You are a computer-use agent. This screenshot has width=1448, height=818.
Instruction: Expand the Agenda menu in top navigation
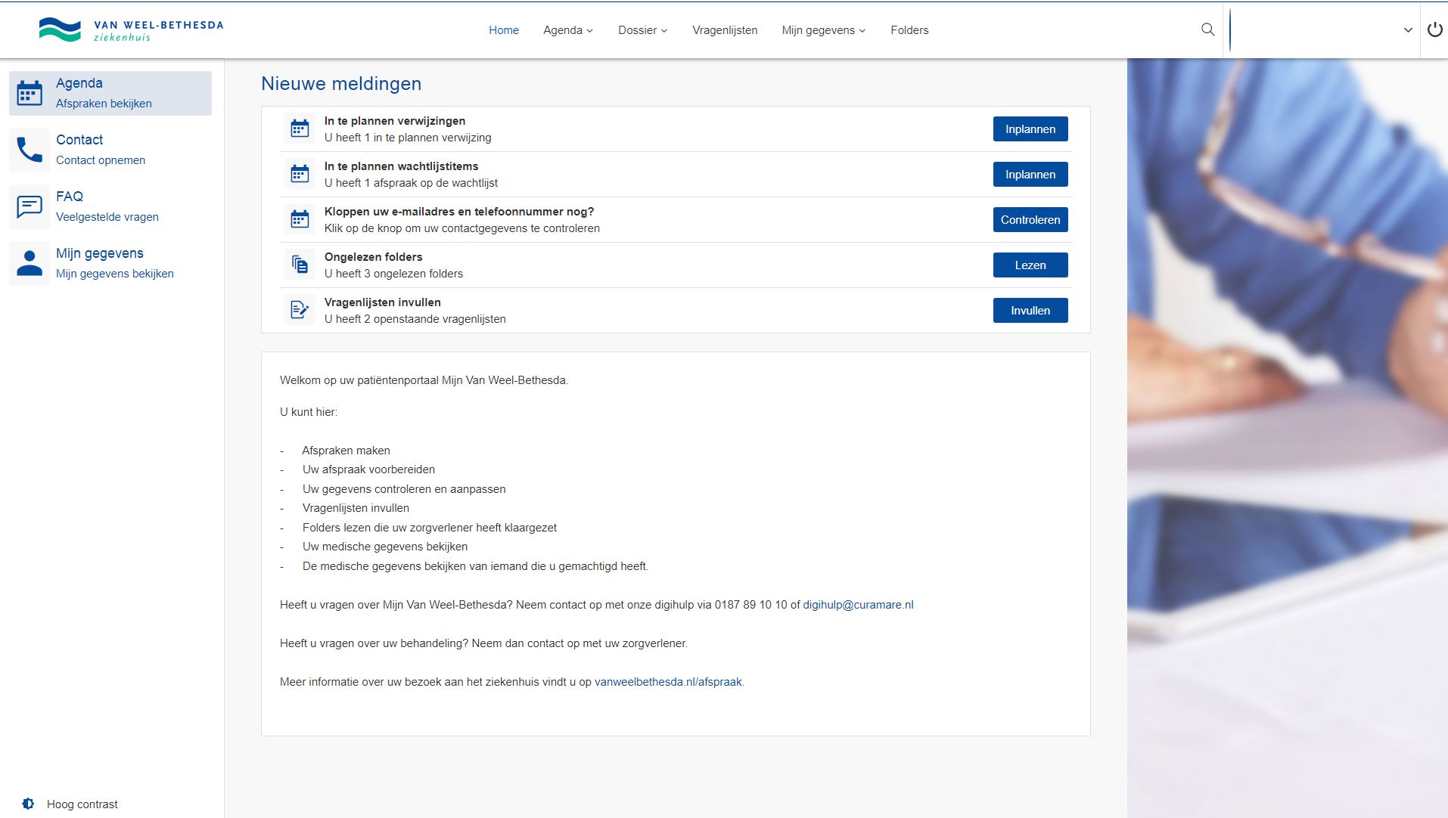point(568,30)
